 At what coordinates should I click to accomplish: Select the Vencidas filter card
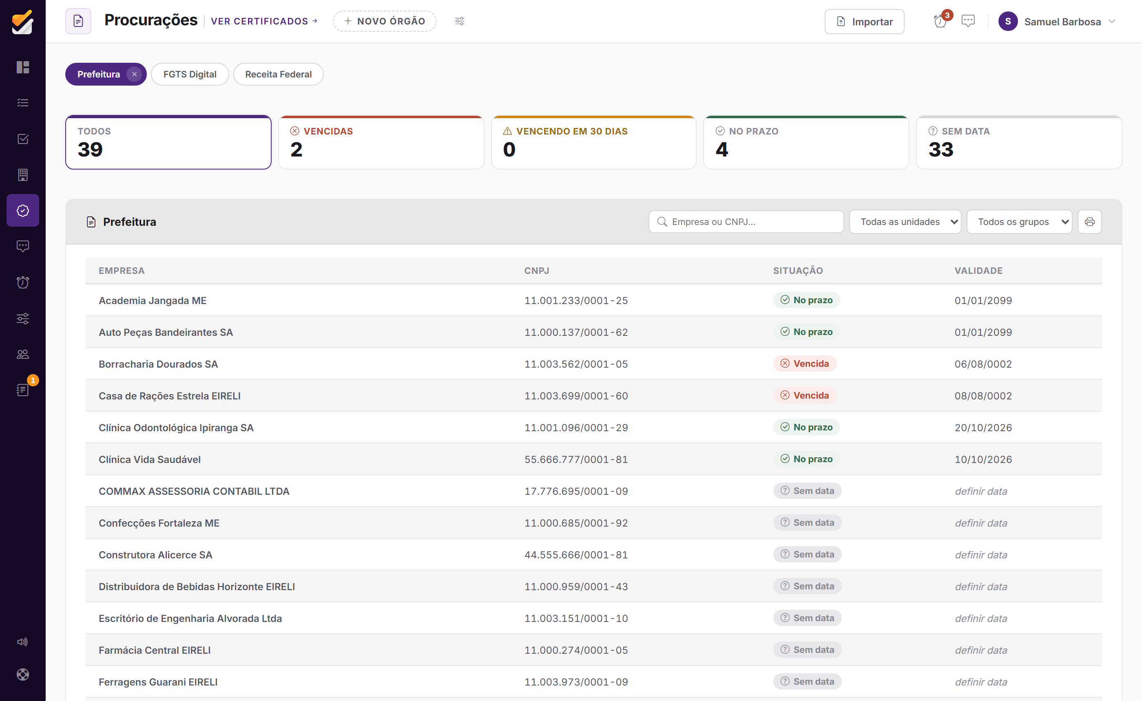[381, 142]
